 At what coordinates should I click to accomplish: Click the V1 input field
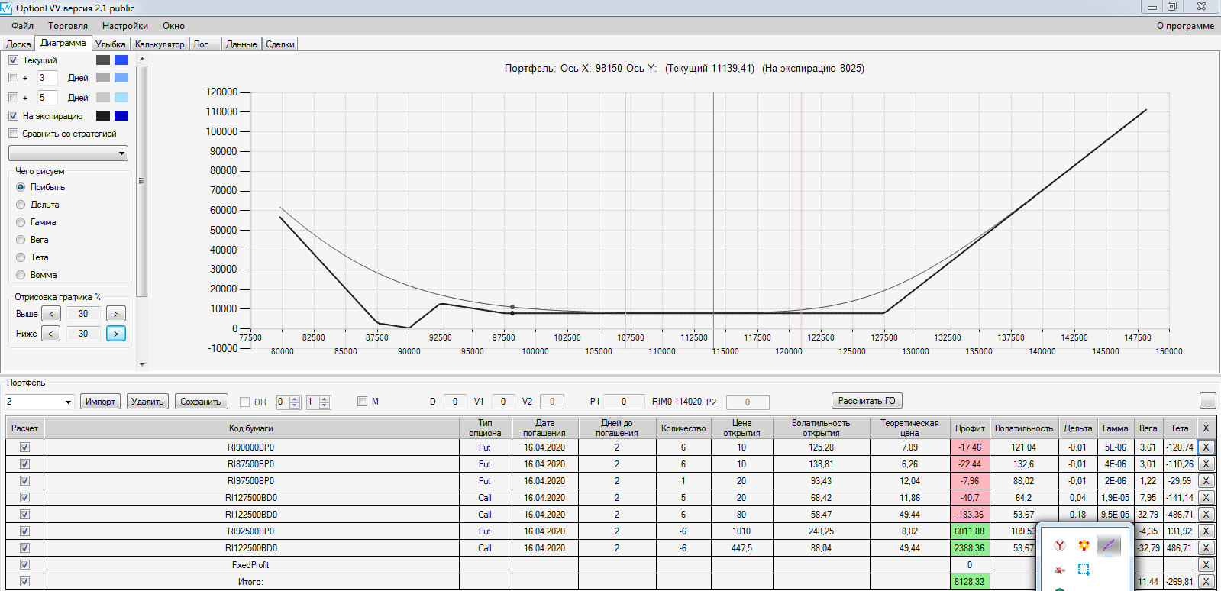point(502,402)
